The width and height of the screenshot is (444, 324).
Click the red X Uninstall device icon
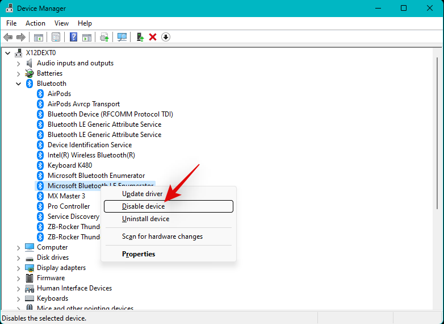coord(153,37)
